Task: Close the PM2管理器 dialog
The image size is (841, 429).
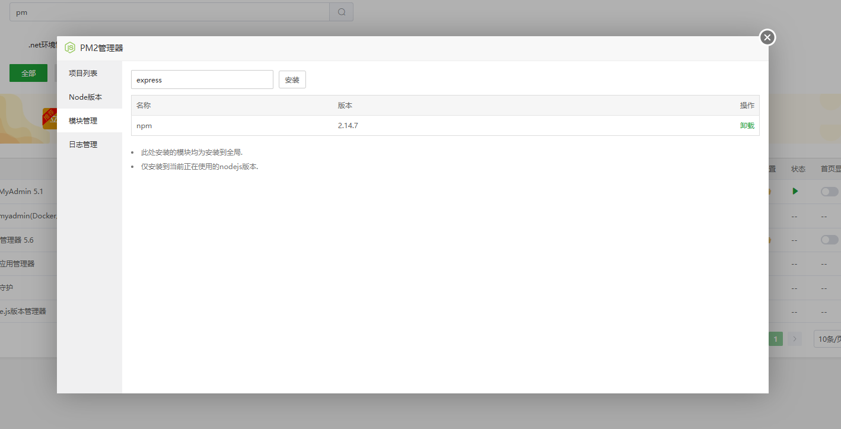Action: pyautogui.click(x=767, y=37)
